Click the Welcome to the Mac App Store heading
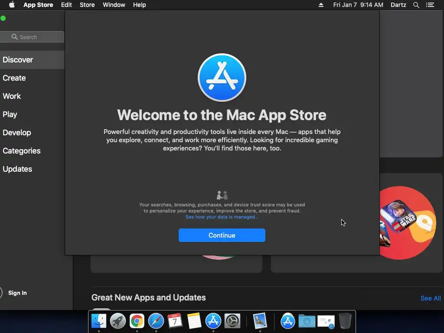Viewport: 444px width, 333px height. click(x=222, y=115)
